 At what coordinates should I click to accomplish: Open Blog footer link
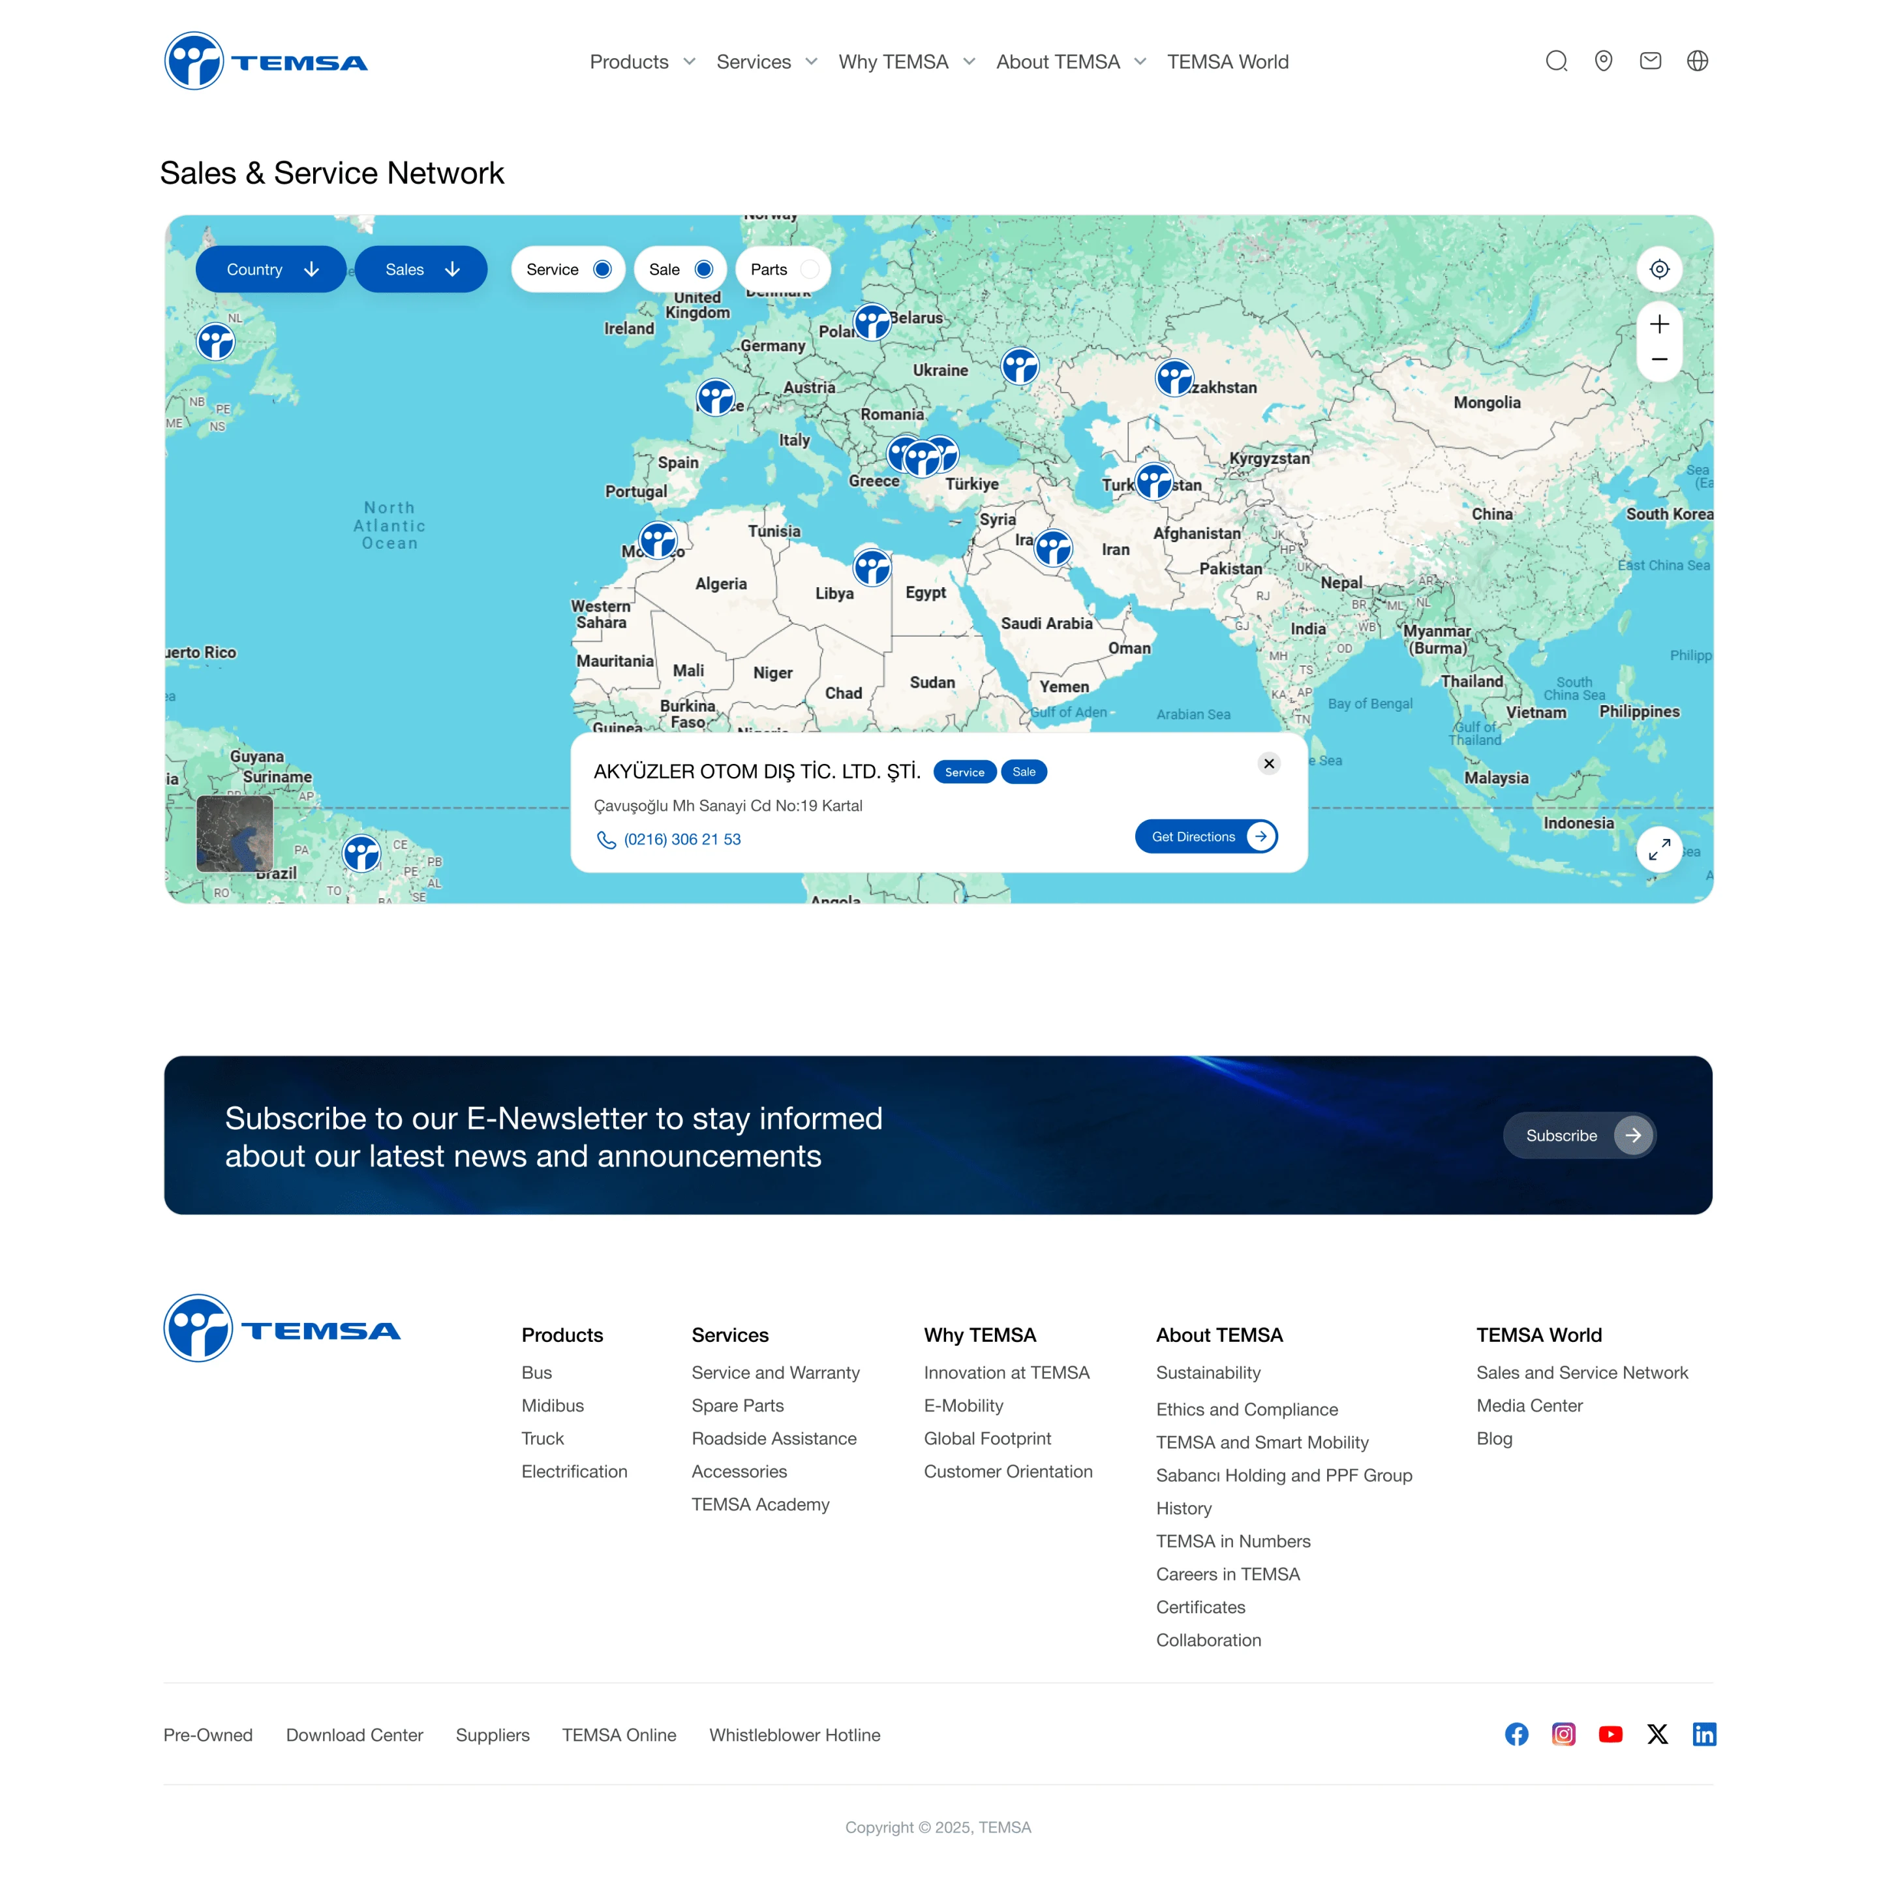[x=1494, y=1439]
